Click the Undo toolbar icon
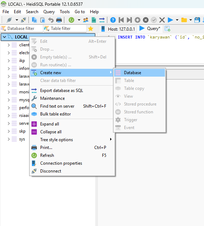Image resolution: width=204 pixels, height=226 pixels. (51, 20)
